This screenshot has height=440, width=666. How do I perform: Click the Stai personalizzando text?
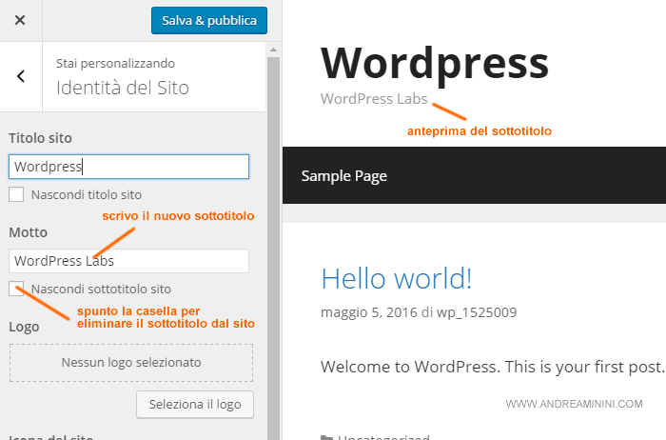(115, 64)
